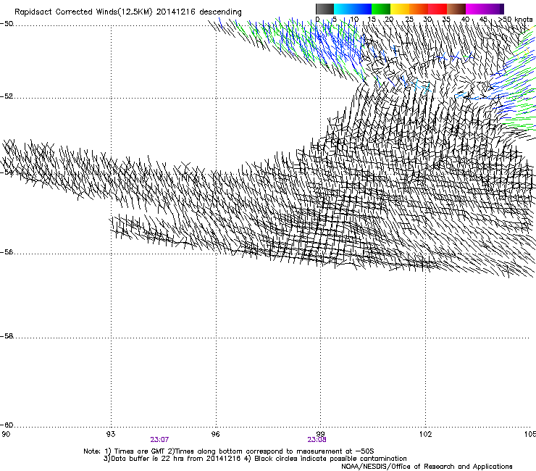Click the cyan 5-10 knots color swatch
The height and width of the screenshot is (471, 536).
tap(343, 9)
